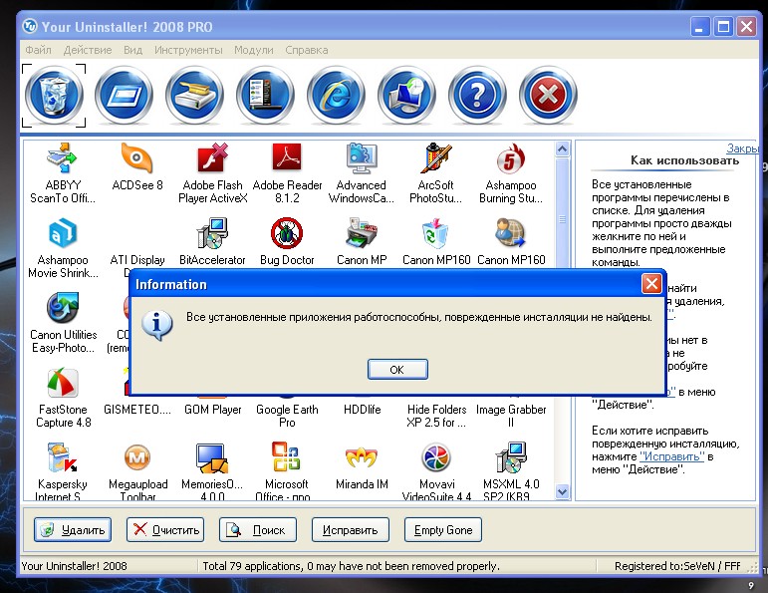Select the Miranda IM icon
Image resolution: width=768 pixels, height=593 pixels.
(362, 457)
